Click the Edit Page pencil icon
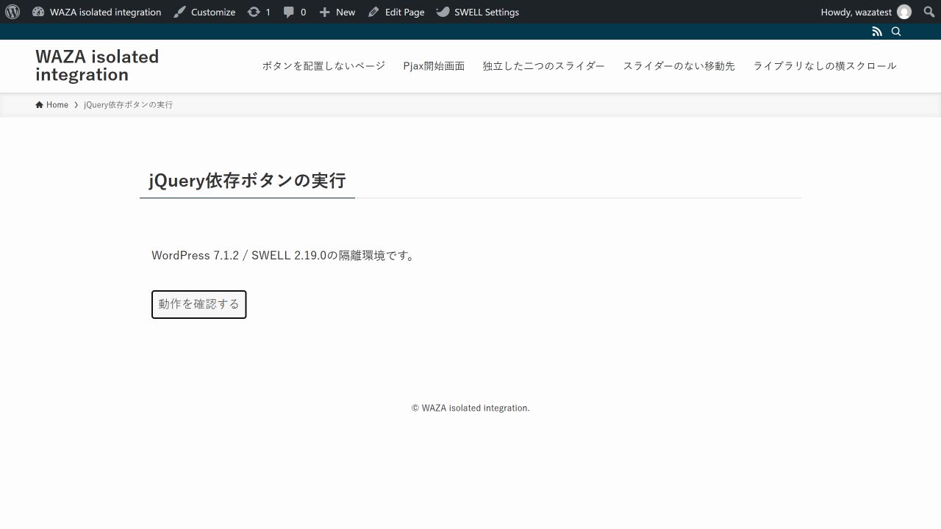 pyautogui.click(x=373, y=12)
